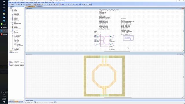Select the Square xformer item
Viewport: 185px width, 104px height.
tap(20, 47)
